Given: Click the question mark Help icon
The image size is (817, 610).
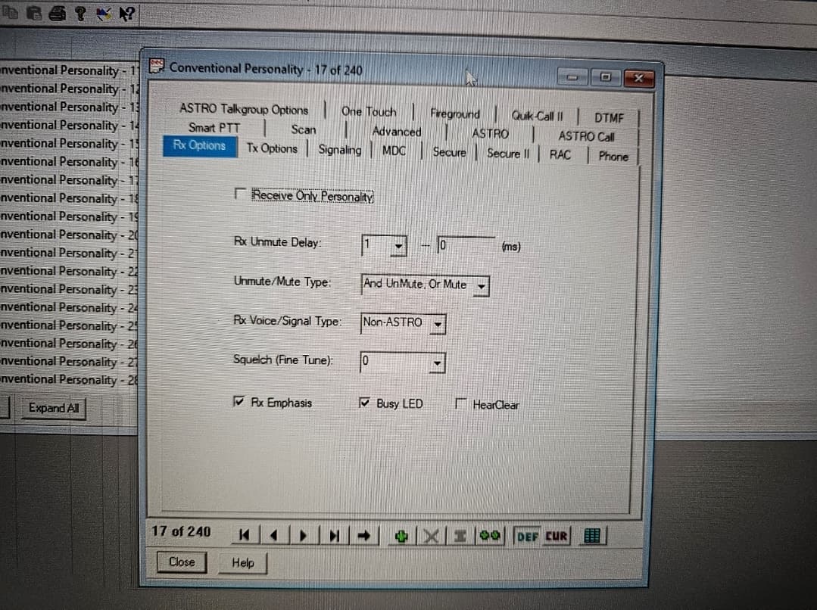Looking at the screenshot, I should [x=80, y=13].
